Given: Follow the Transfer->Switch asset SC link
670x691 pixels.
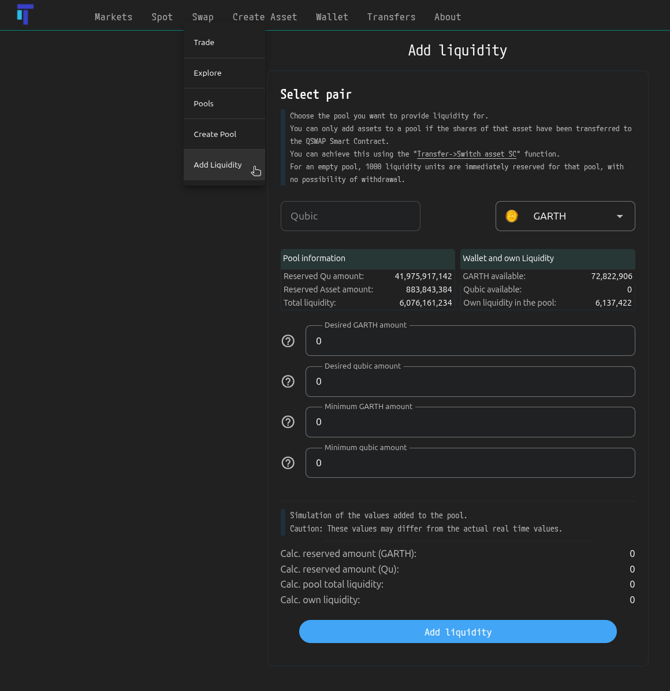Looking at the screenshot, I should [467, 154].
